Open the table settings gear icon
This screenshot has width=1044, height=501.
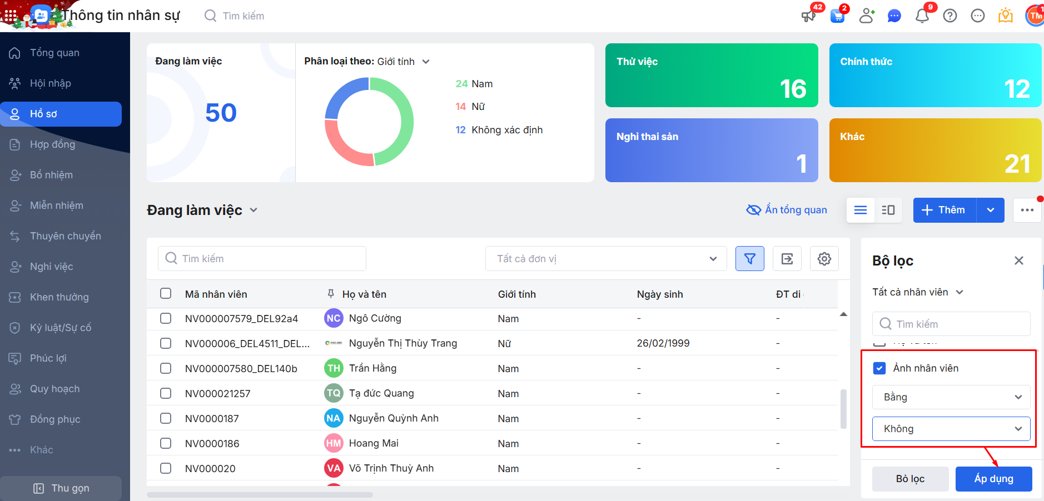point(824,259)
